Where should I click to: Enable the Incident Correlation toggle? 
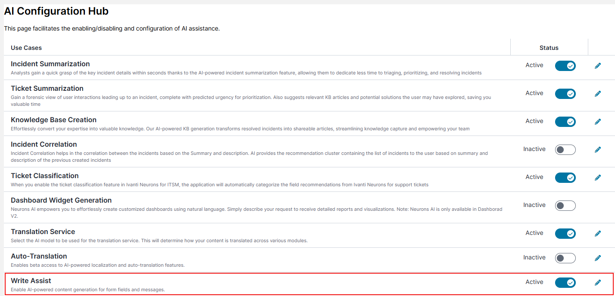click(565, 150)
